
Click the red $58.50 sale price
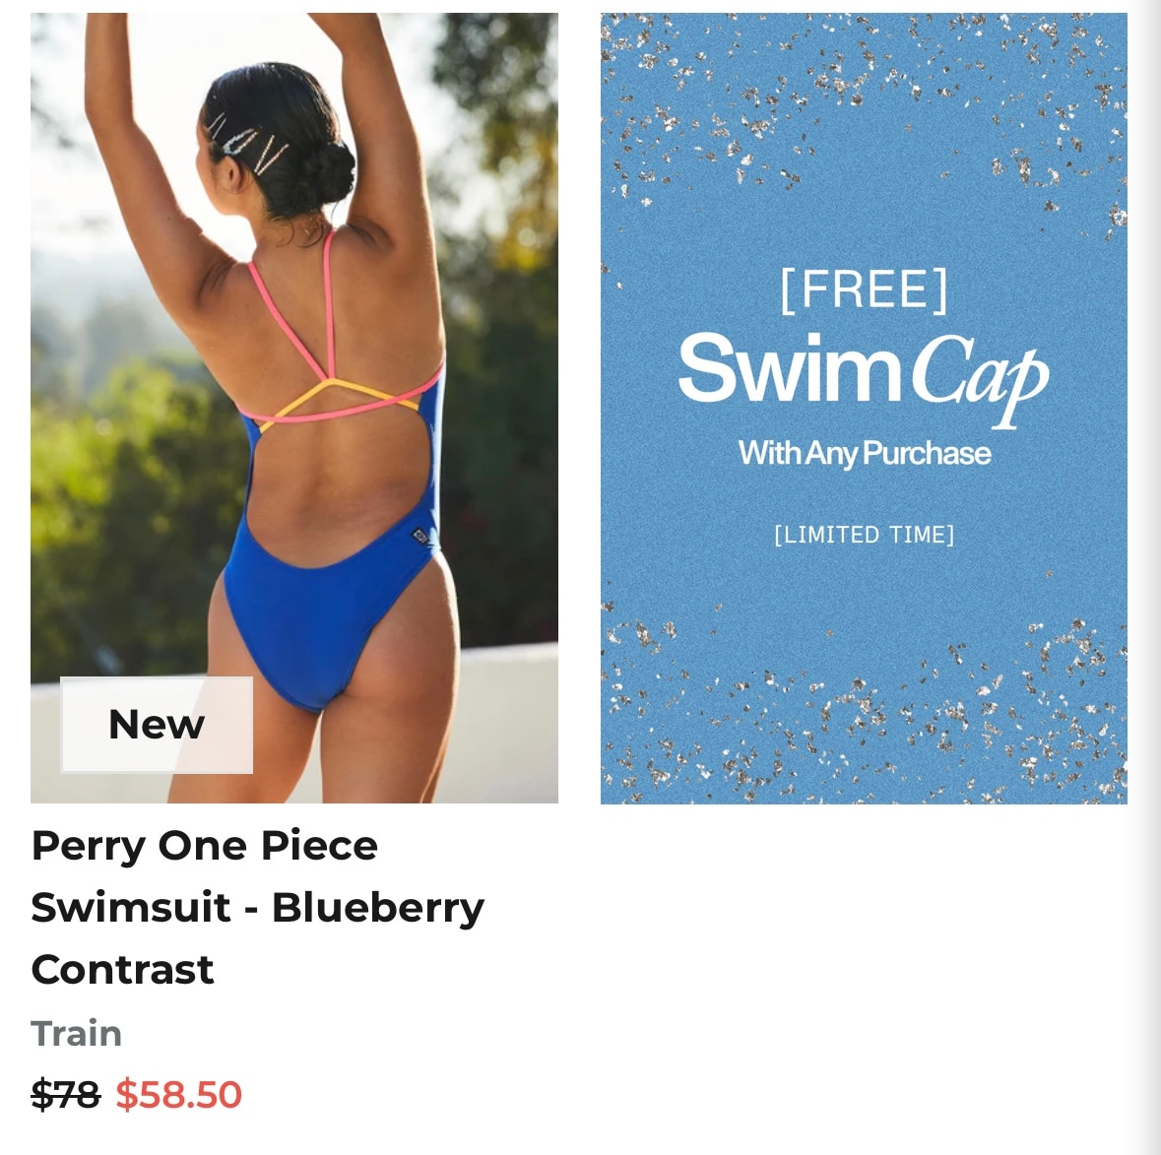pos(178,1094)
